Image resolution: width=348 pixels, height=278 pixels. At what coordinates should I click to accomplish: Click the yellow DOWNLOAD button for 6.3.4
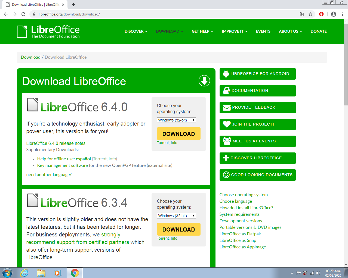tap(179, 229)
